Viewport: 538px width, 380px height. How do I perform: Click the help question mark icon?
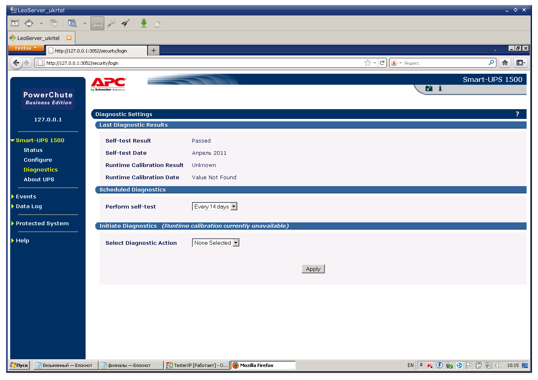[517, 114]
